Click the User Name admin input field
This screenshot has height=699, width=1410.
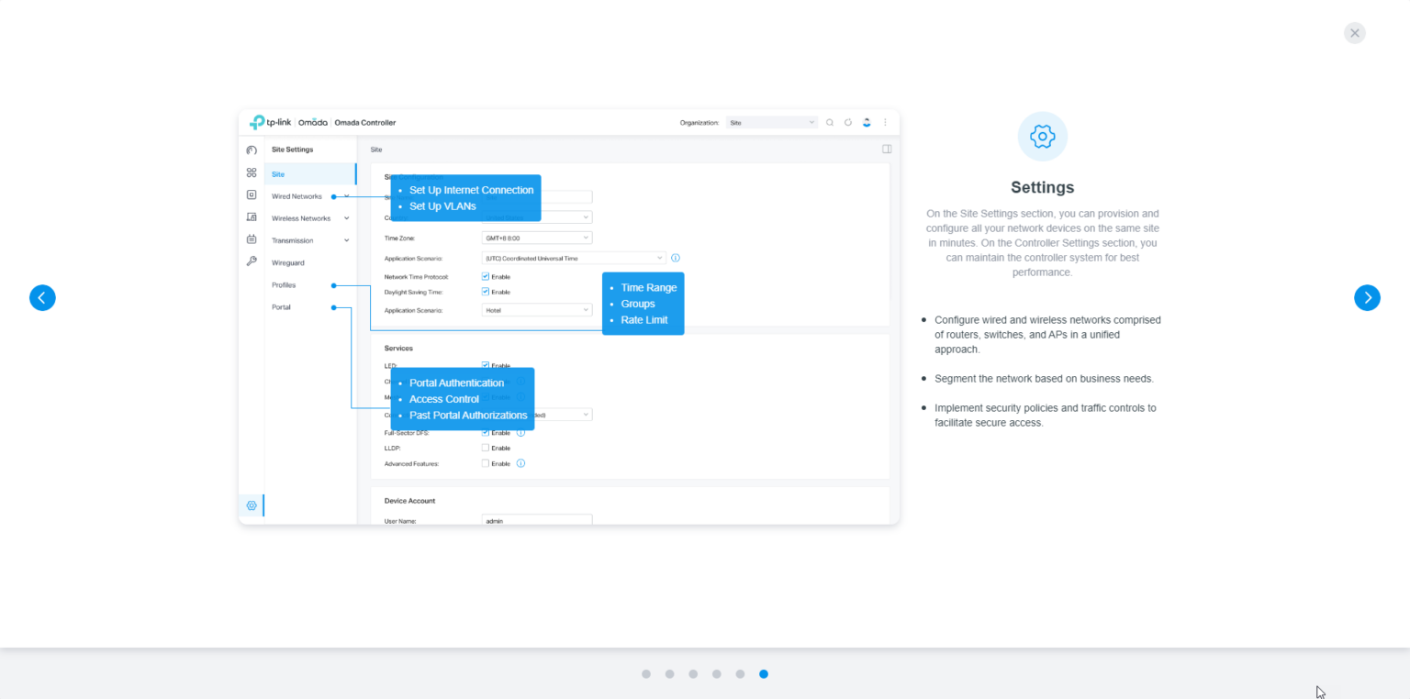point(537,520)
